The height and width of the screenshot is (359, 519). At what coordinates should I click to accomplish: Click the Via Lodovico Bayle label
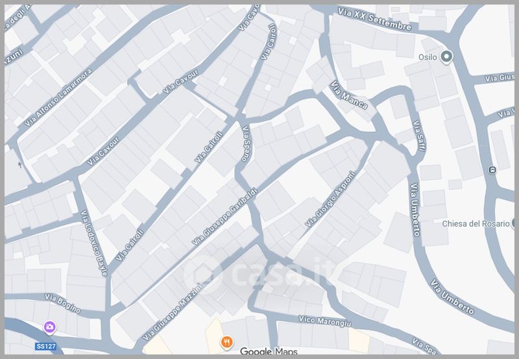pyautogui.click(x=94, y=243)
